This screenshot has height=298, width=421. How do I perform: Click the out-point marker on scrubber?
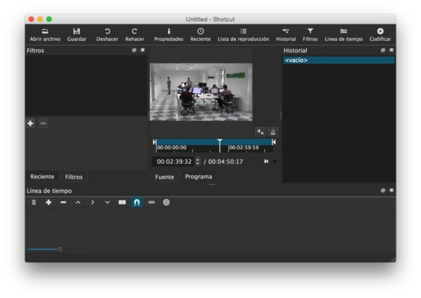(x=274, y=142)
